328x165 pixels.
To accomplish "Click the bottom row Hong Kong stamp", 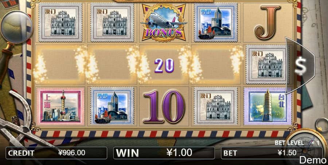I will pyautogui.click(x=112, y=107).
